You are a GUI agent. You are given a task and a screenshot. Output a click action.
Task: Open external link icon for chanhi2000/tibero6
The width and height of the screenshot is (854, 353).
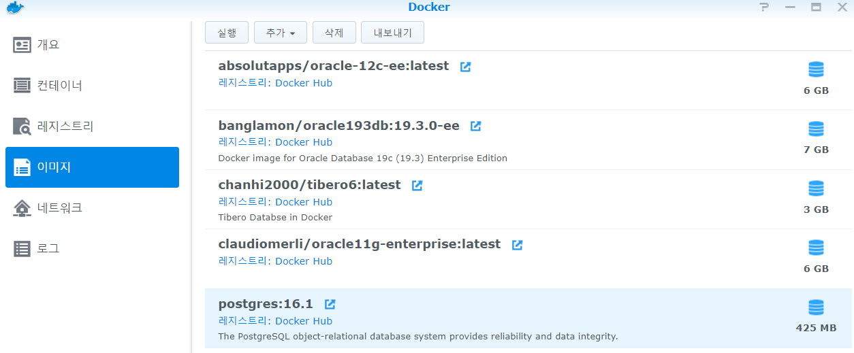[x=417, y=185]
